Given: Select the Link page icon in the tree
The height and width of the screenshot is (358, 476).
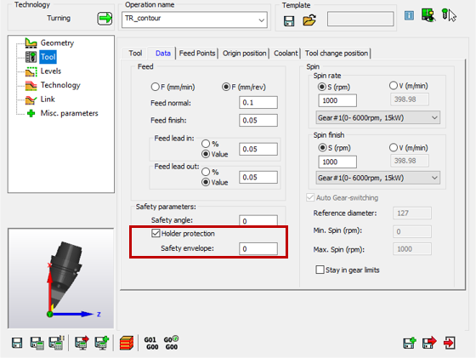Looking at the screenshot, I should point(31,99).
